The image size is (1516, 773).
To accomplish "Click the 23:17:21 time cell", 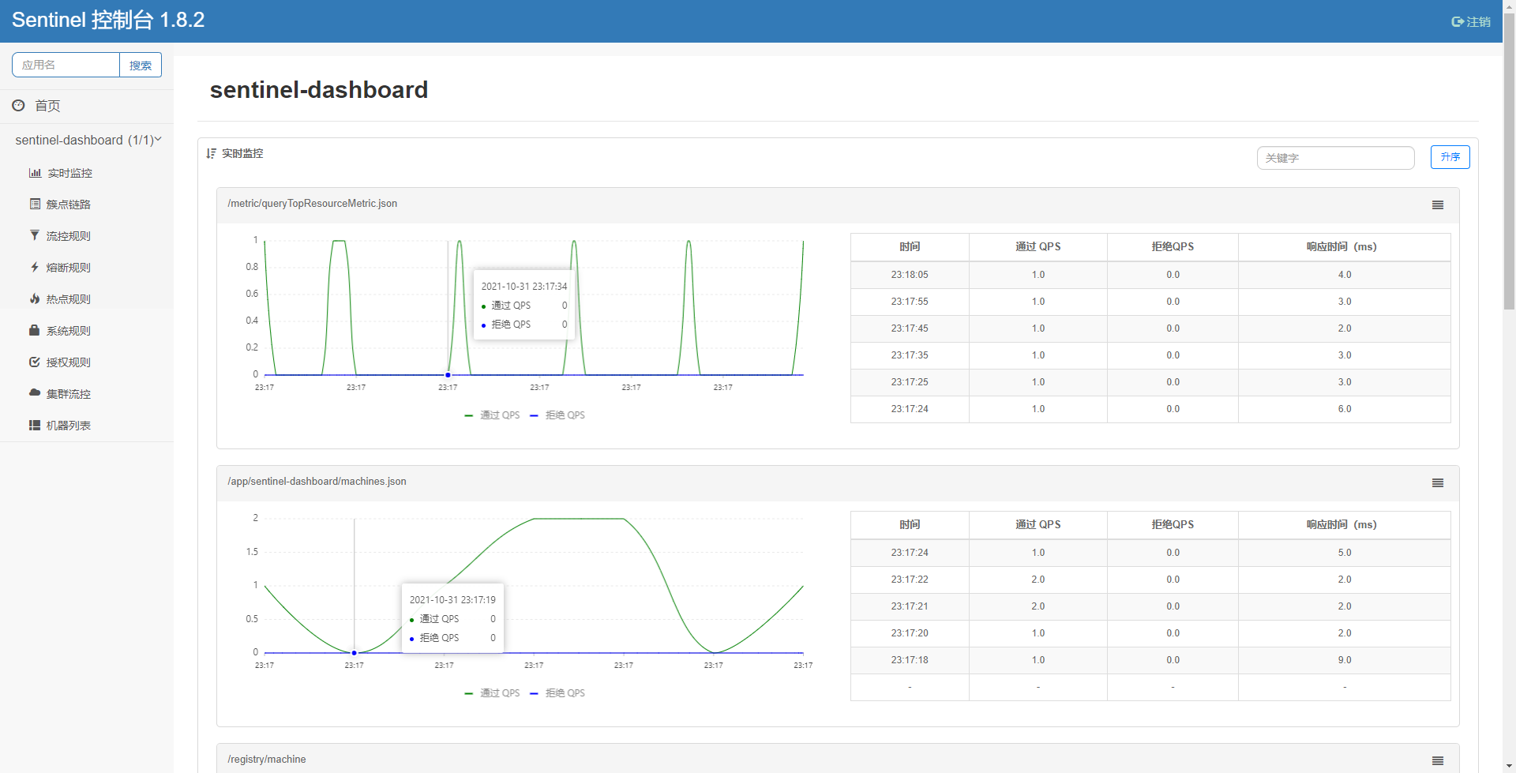I will 910,606.
